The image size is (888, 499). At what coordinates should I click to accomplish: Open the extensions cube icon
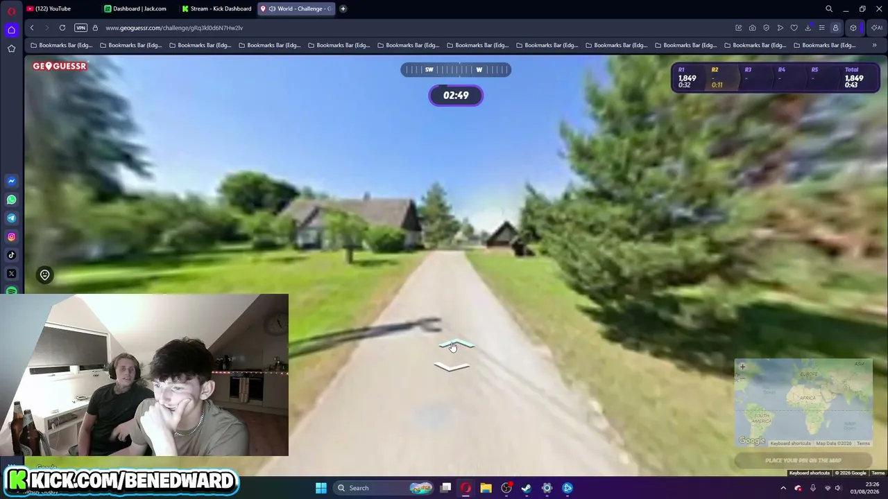(x=853, y=28)
